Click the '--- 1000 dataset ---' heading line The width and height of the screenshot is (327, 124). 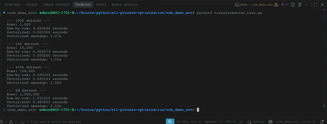click(28, 21)
